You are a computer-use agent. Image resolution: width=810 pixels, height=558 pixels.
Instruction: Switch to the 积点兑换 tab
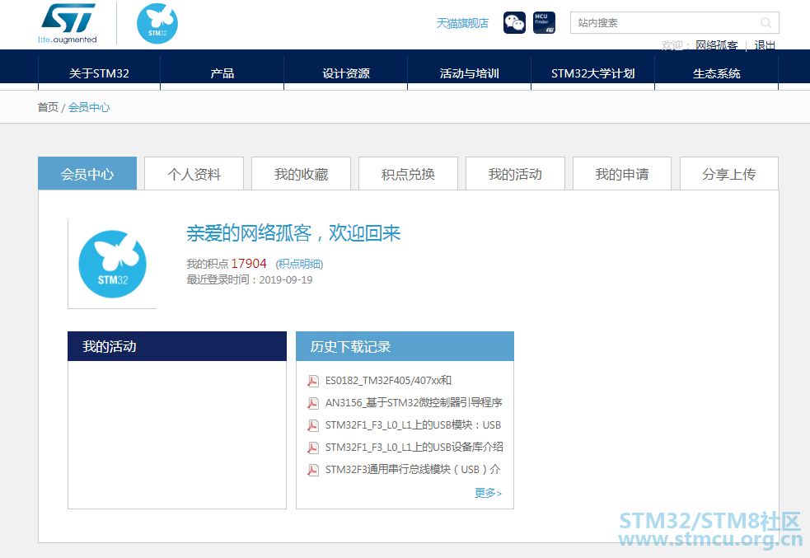[x=408, y=174]
